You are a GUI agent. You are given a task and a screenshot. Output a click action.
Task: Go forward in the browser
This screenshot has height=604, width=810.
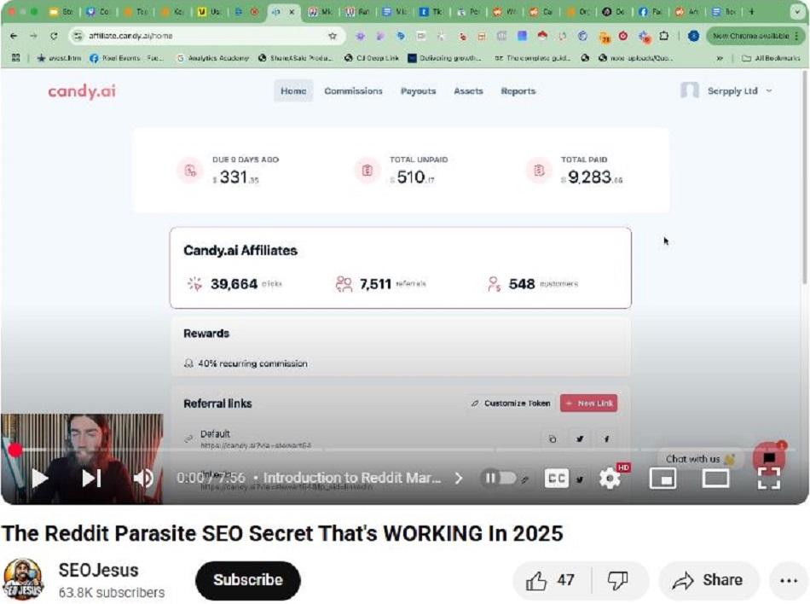[33, 36]
